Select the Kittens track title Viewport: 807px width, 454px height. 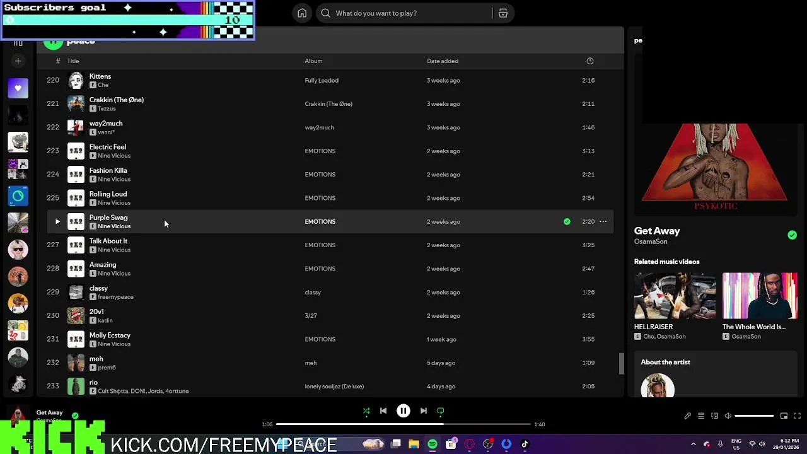pyautogui.click(x=100, y=76)
